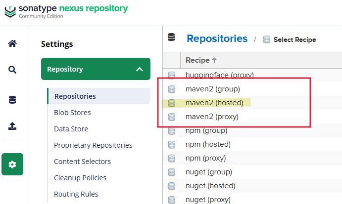Image resolution: width=342 pixels, height=204 pixels.
Task: Choose the maven2 (proxy) recipe
Action: [x=212, y=117]
